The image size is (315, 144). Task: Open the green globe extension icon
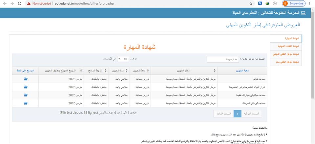click(x=267, y=3)
